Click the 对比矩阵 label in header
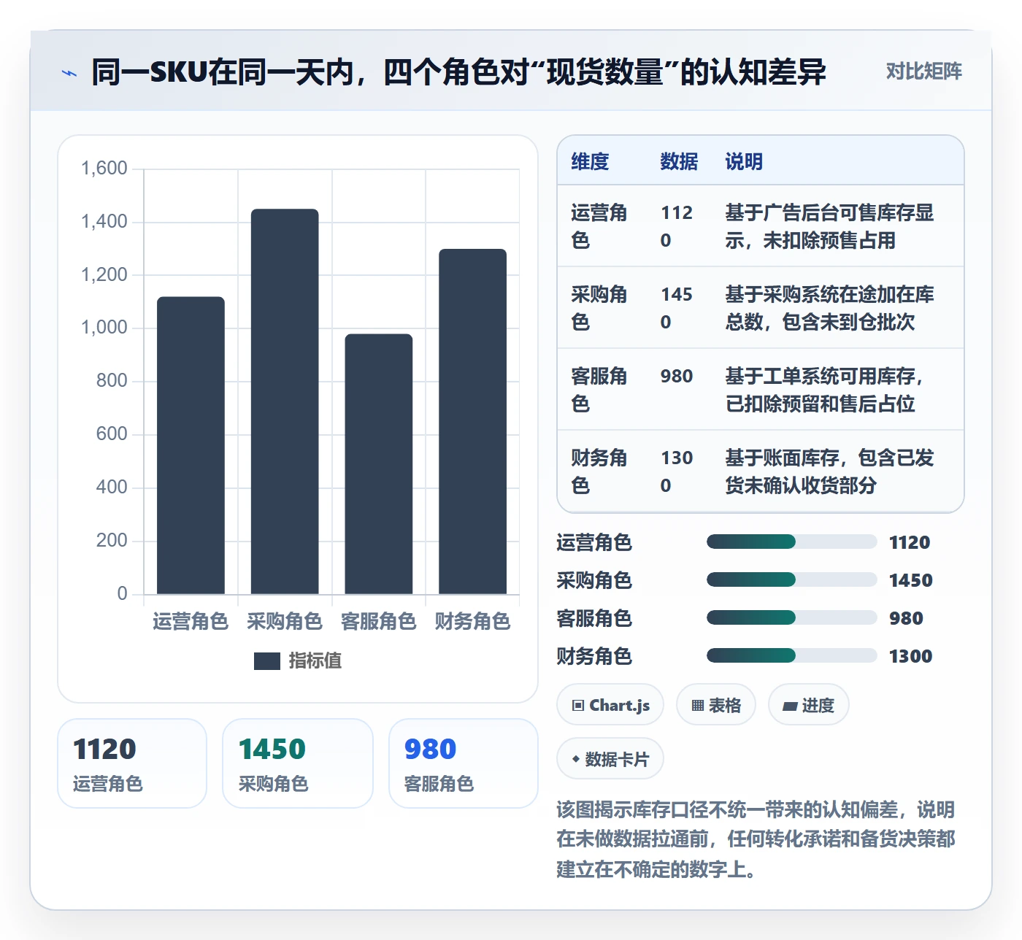 click(923, 72)
